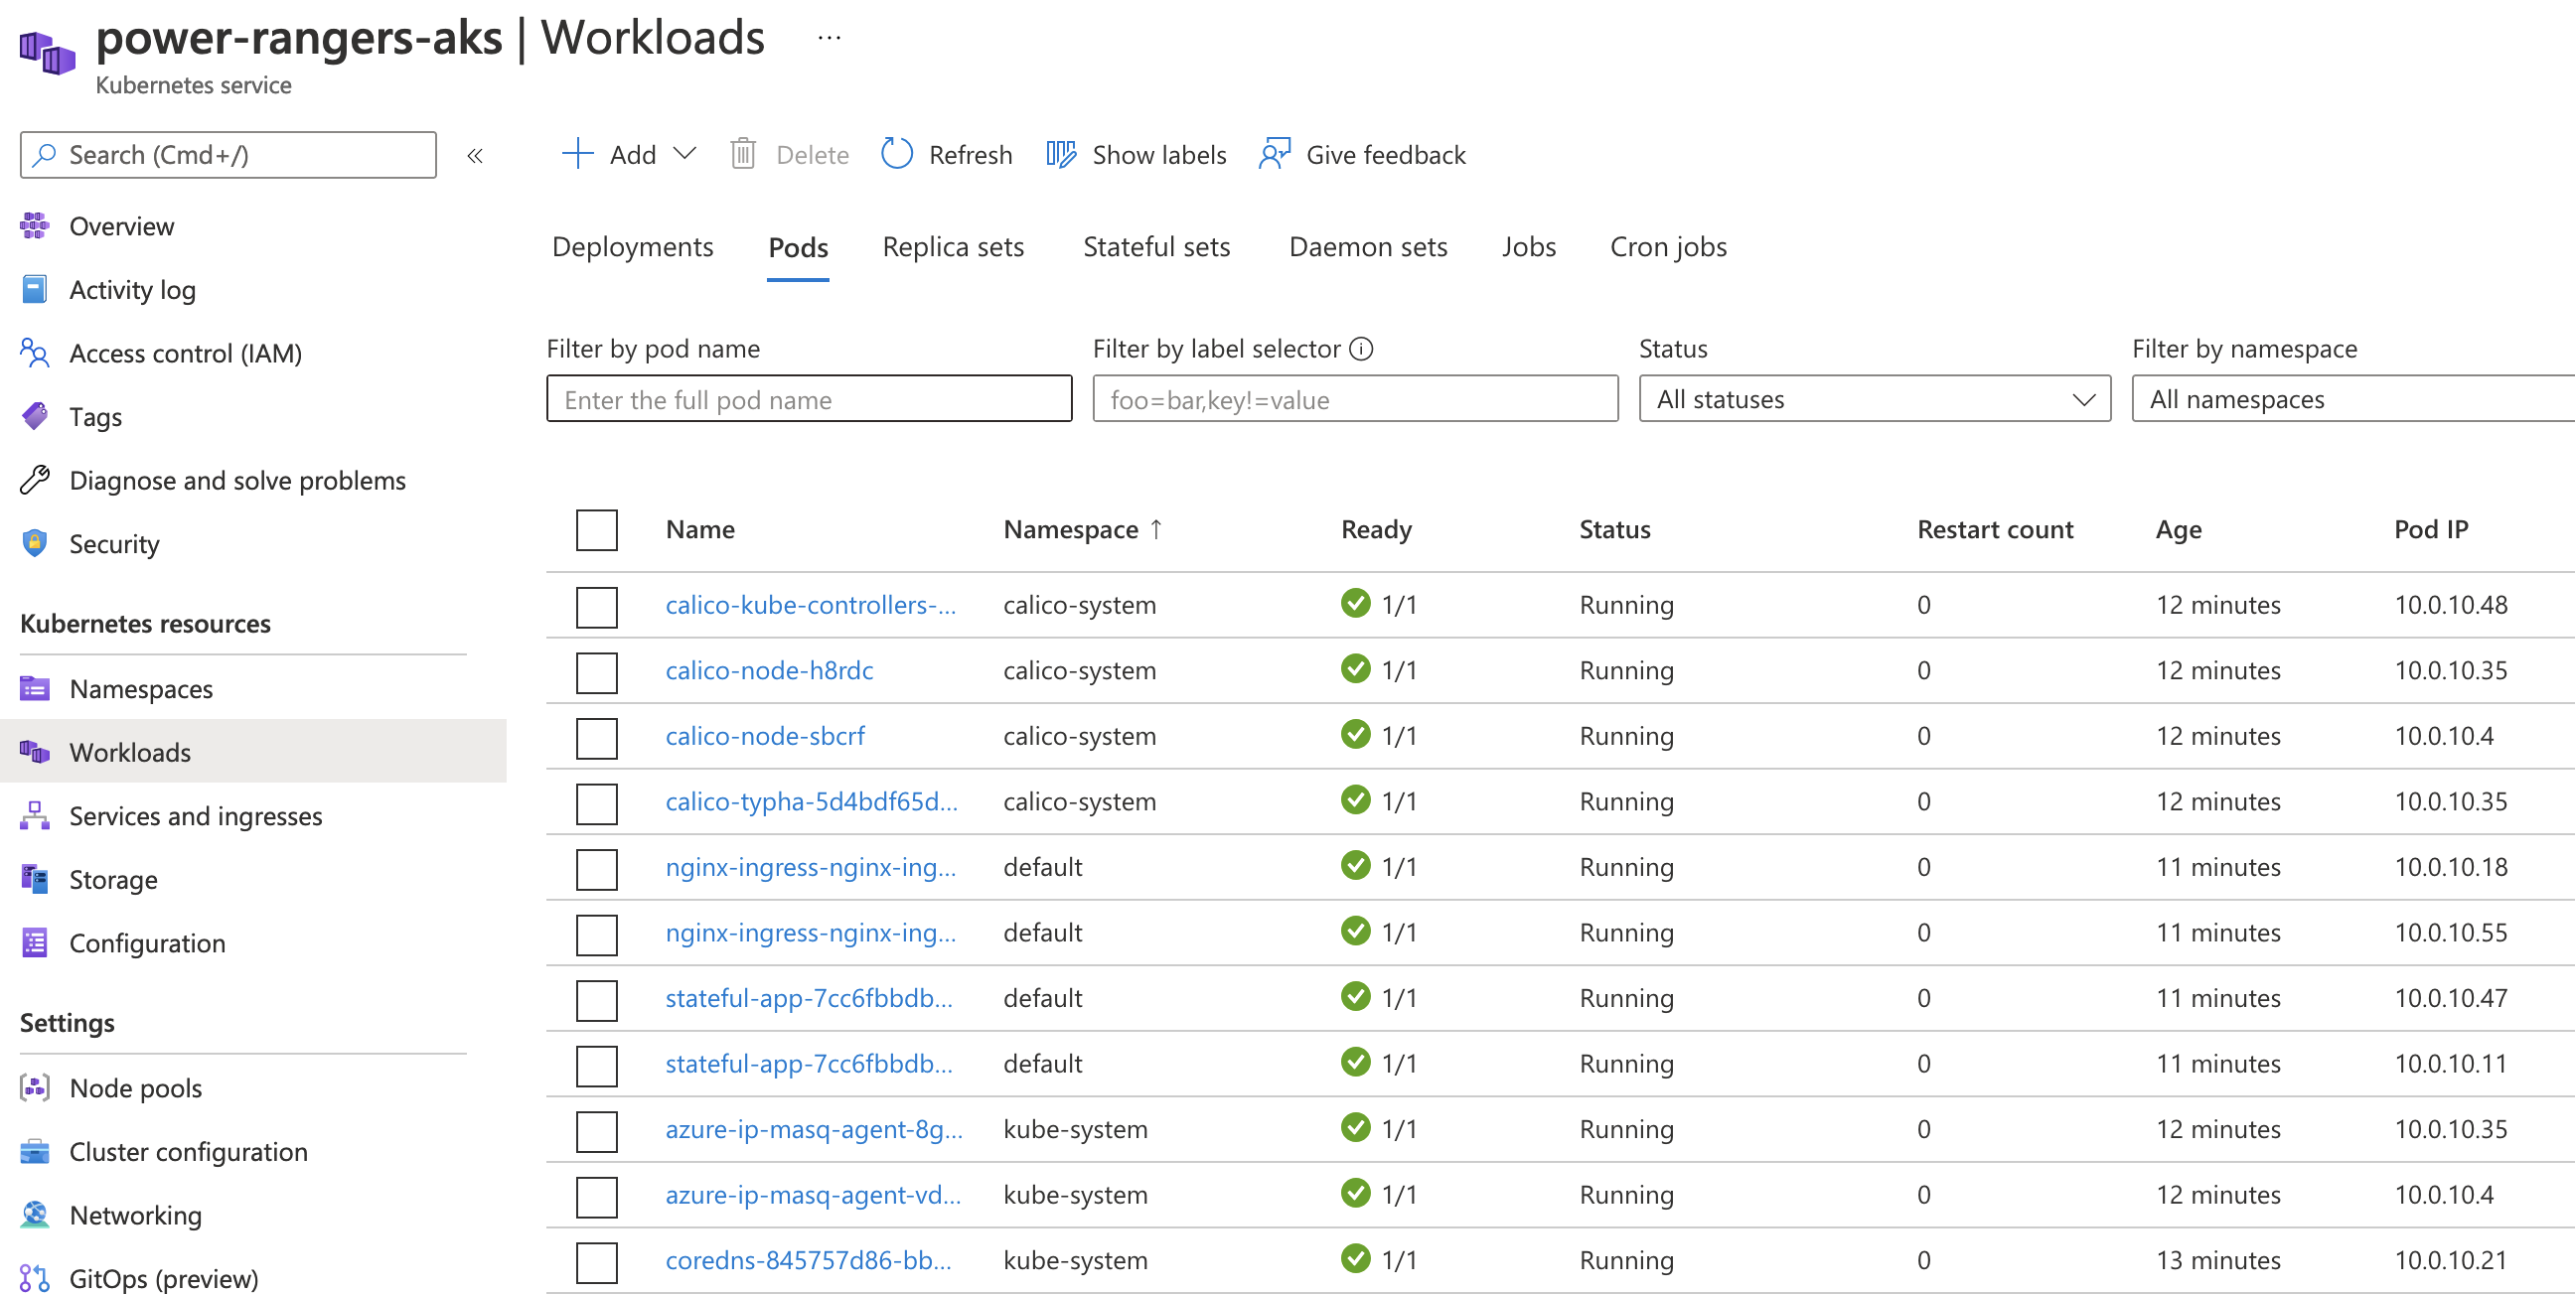Toggle the select-all checkbox in column header

pyautogui.click(x=596, y=527)
